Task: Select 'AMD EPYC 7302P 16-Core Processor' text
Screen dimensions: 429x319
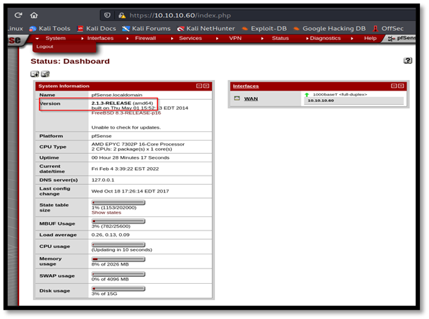Action: pyautogui.click(x=138, y=144)
